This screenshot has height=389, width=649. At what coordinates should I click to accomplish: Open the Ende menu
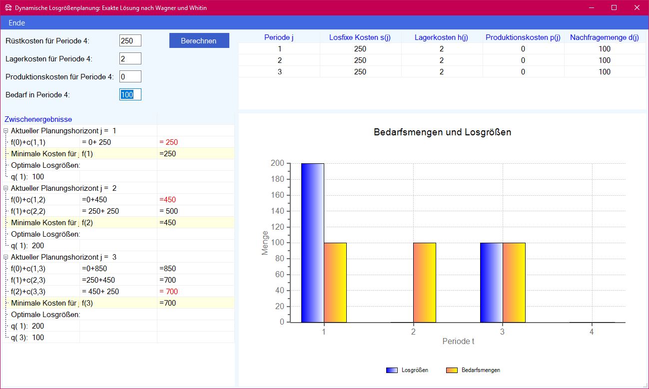pos(16,23)
